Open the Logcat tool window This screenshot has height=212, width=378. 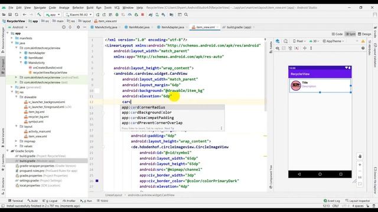(50, 201)
